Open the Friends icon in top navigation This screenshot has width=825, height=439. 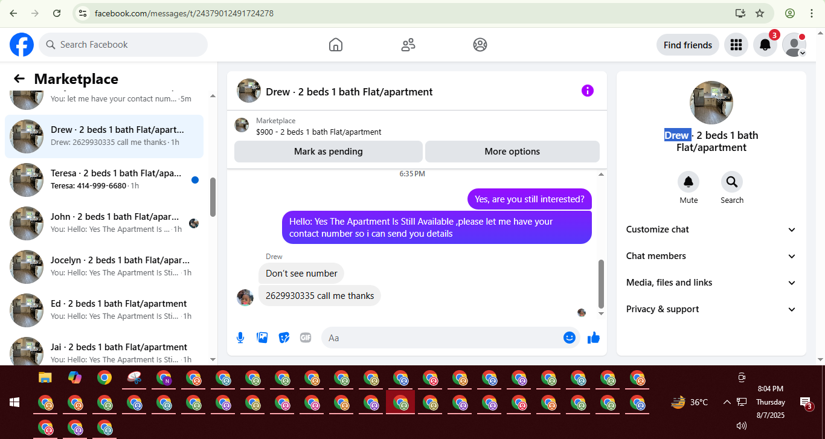(x=408, y=45)
